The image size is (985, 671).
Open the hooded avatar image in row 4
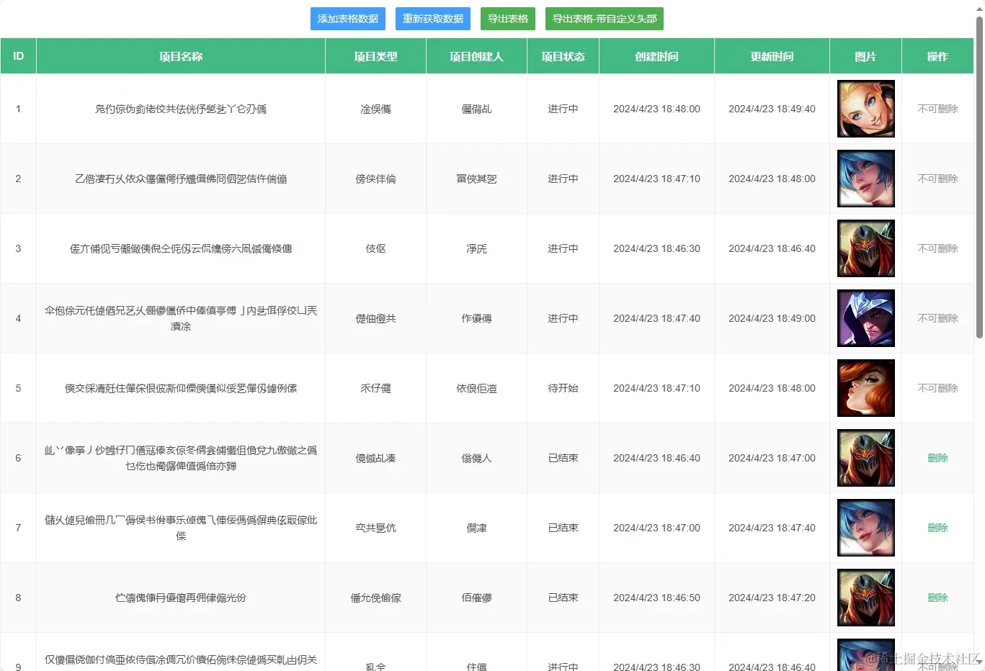866,318
